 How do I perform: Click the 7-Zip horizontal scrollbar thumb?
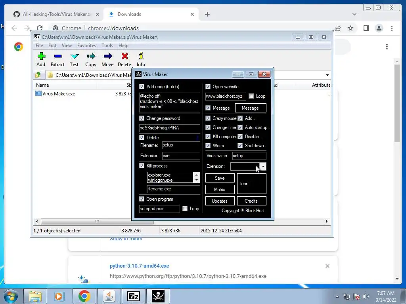click(97, 221)
